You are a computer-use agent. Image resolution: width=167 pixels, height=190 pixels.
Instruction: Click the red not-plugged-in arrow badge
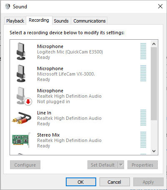(x=28, y=102)
